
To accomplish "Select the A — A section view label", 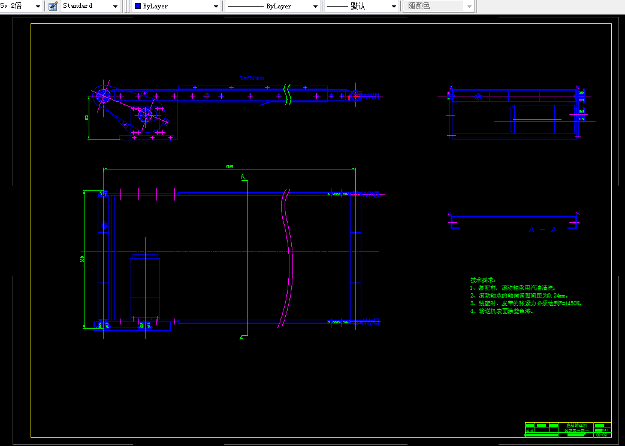I will point(542,230).
